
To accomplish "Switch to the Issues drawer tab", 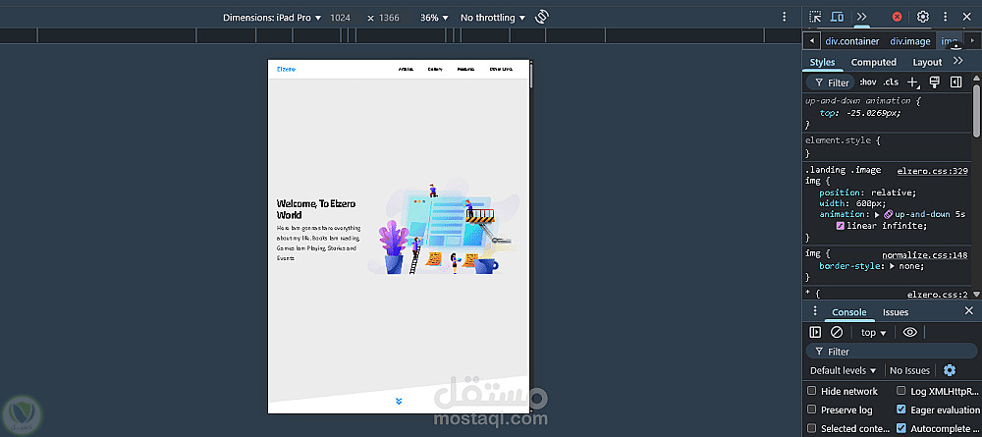I will tap(896, 312).
